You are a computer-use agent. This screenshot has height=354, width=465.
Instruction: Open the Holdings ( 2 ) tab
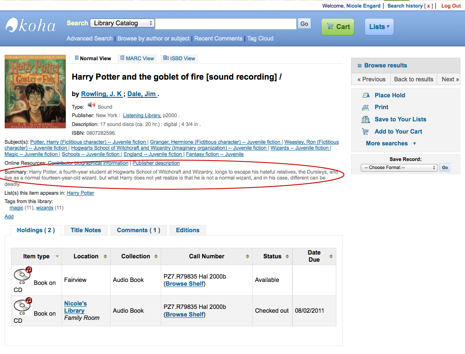(x=36, y=230)
